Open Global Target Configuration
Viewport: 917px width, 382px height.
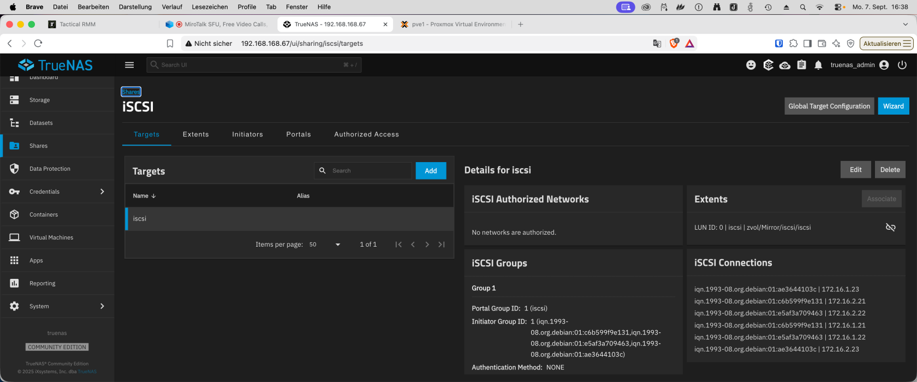pyautogui.click(x=829, y=106)
